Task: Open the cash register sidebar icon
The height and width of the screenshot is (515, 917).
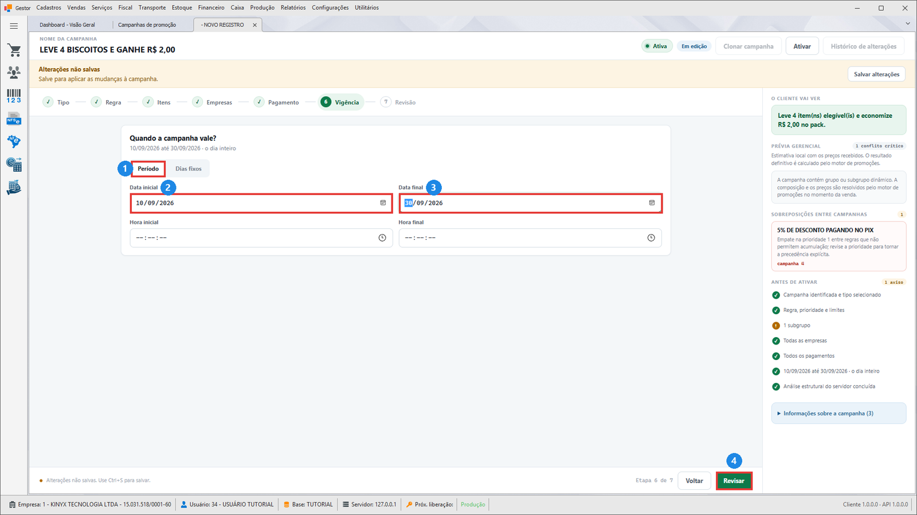Action: (x=14, y=188)
